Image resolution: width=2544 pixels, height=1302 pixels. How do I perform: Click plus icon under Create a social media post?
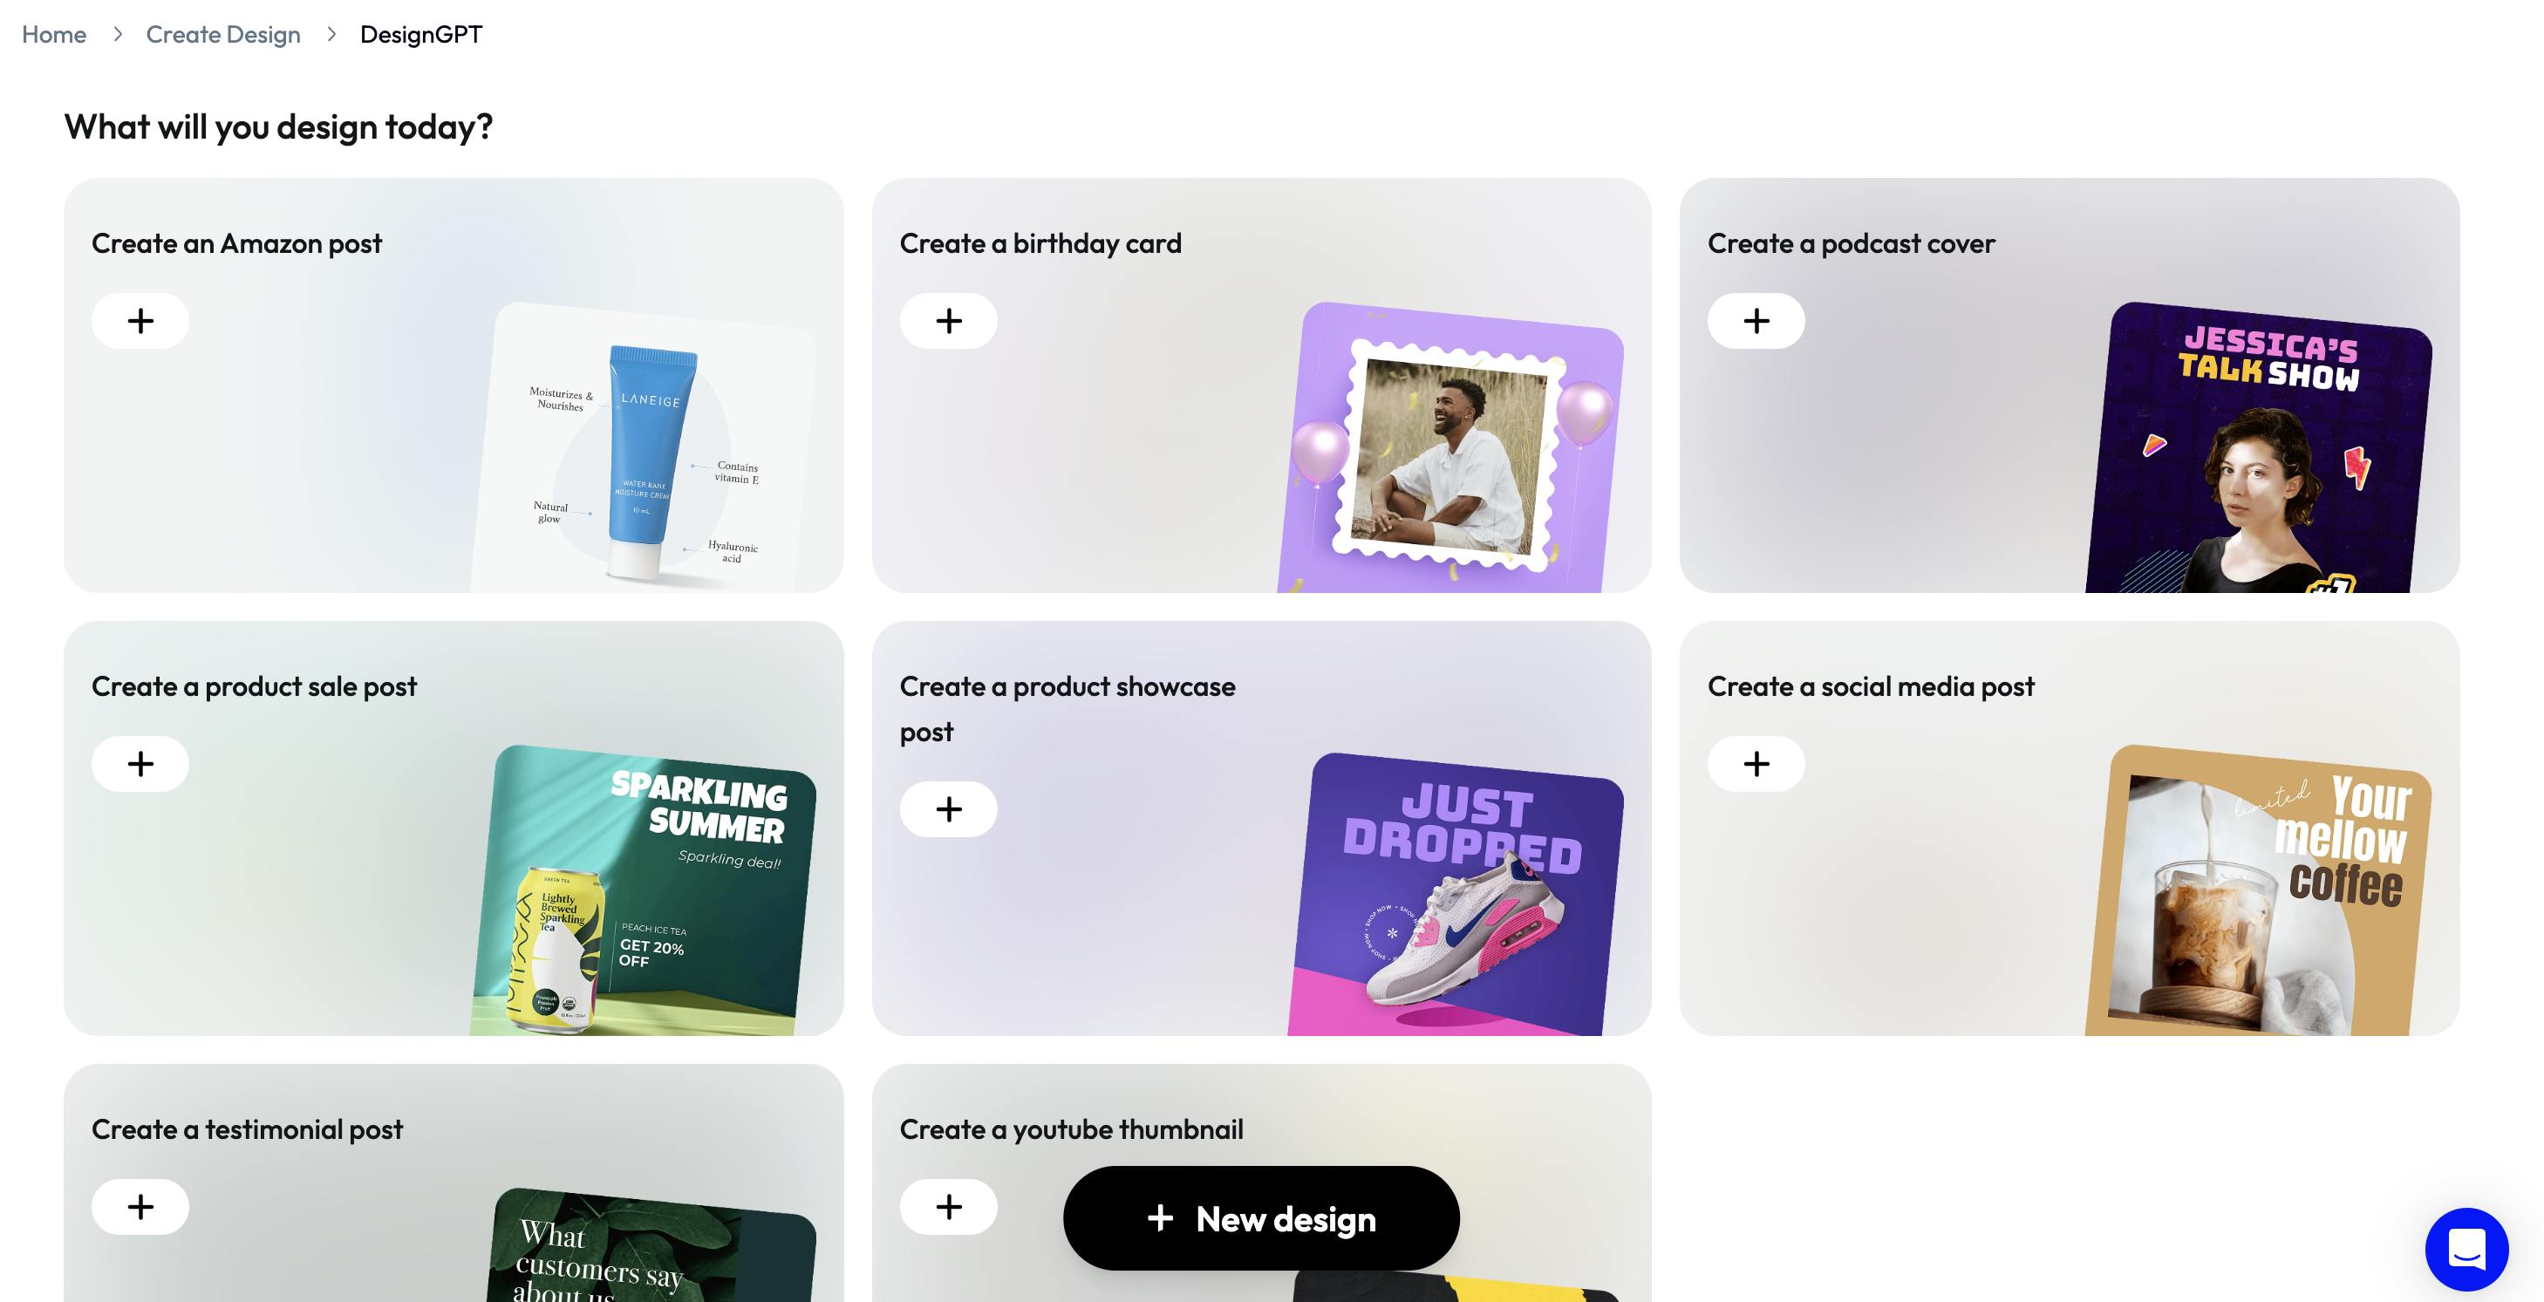point(1756,764)
